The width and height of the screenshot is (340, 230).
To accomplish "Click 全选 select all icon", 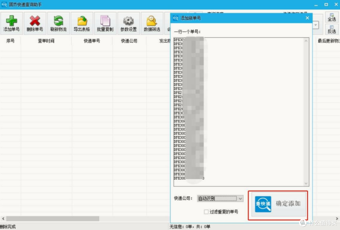I will 332,17.
